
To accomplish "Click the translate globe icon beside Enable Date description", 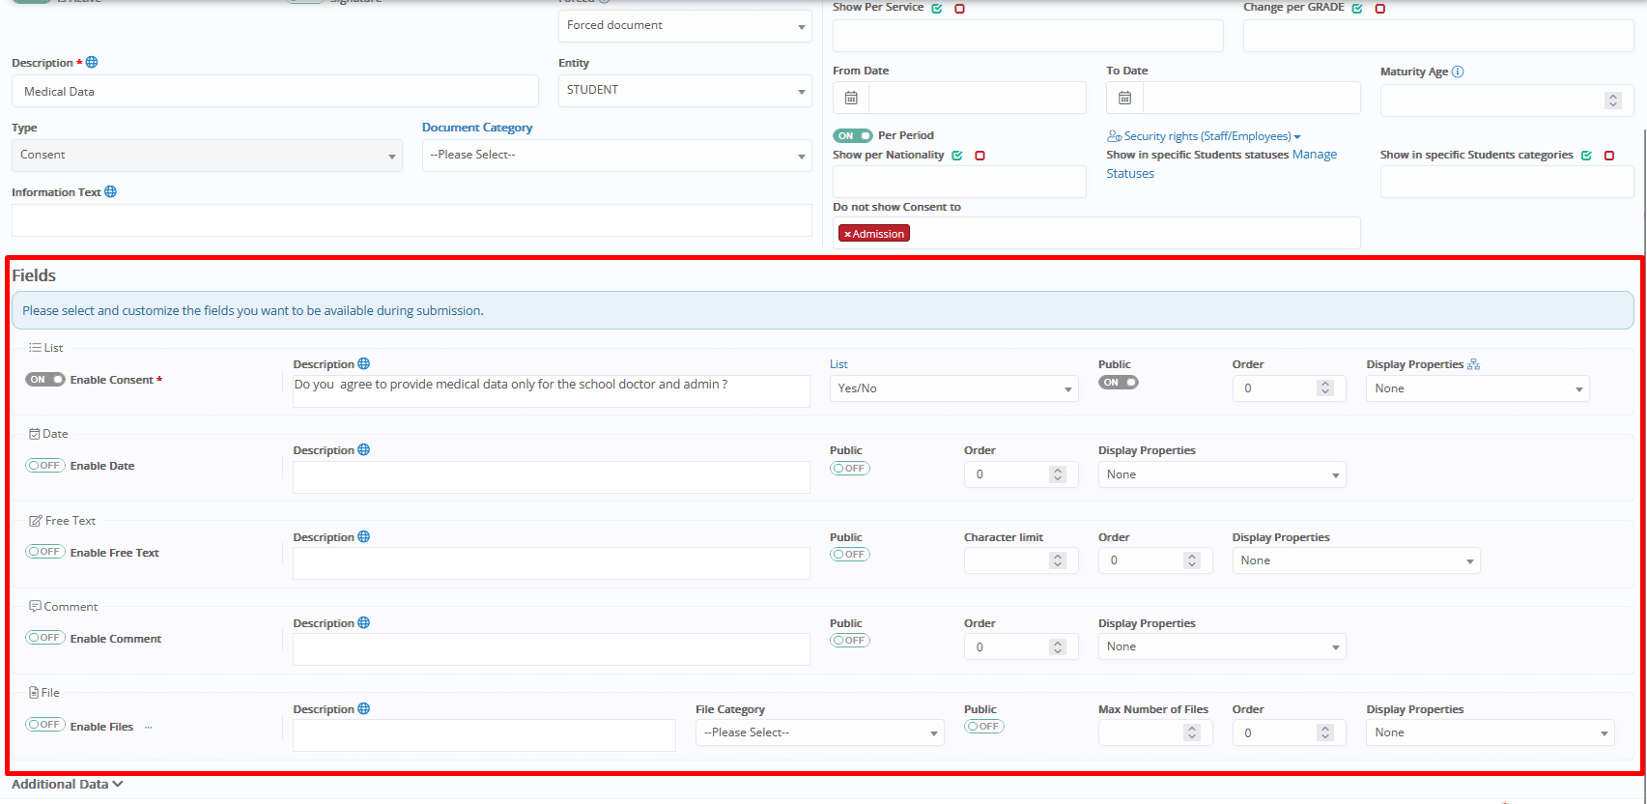I will tap(364, 450).
